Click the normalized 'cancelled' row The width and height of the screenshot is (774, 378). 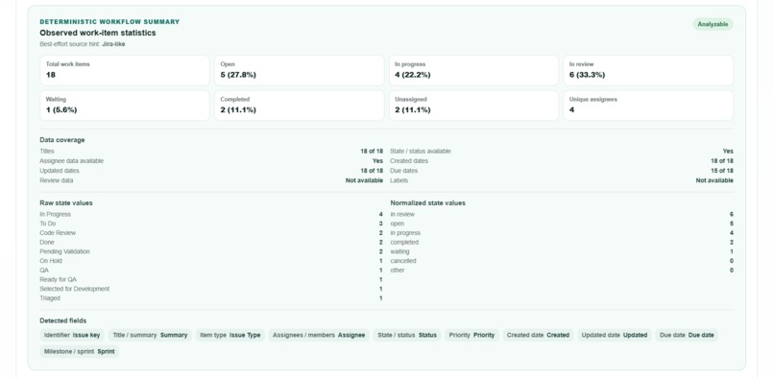[x=562, y=261]
